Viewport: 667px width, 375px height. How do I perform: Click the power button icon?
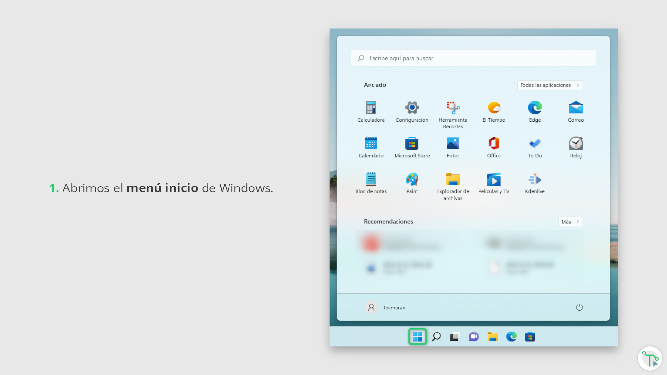[579, 307]
